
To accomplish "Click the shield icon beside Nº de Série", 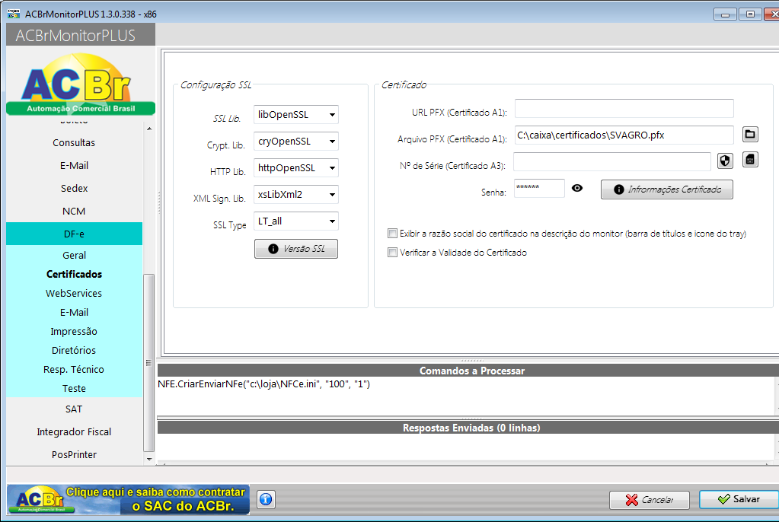I will (x=726, y=161).
